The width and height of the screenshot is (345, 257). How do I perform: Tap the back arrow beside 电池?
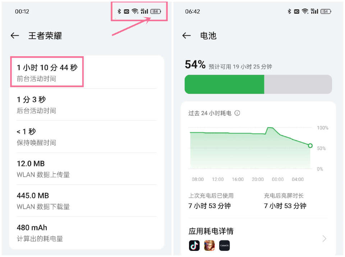tap(186, 36)
